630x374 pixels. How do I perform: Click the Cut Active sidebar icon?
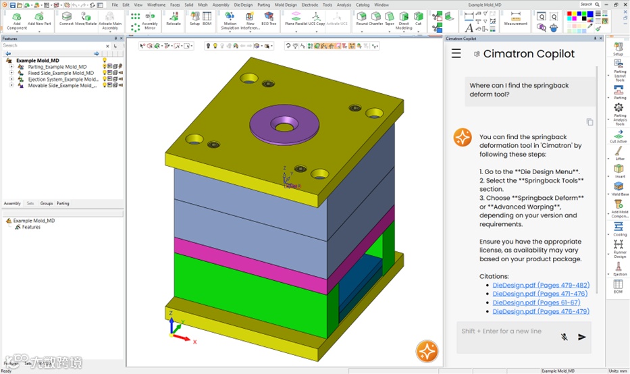(x=619, y=134)
